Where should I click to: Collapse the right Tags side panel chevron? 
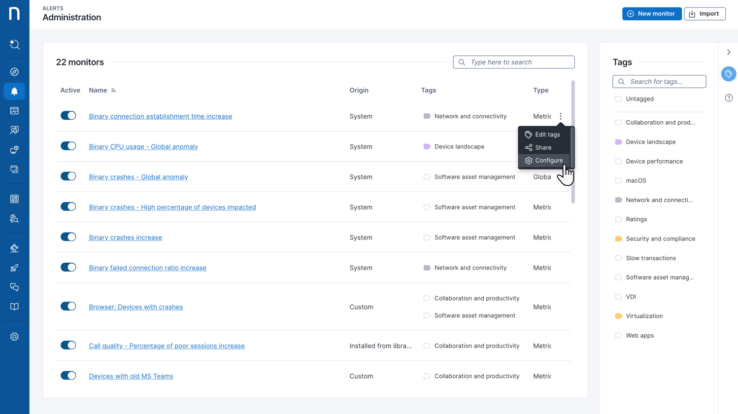pos(729,52)
